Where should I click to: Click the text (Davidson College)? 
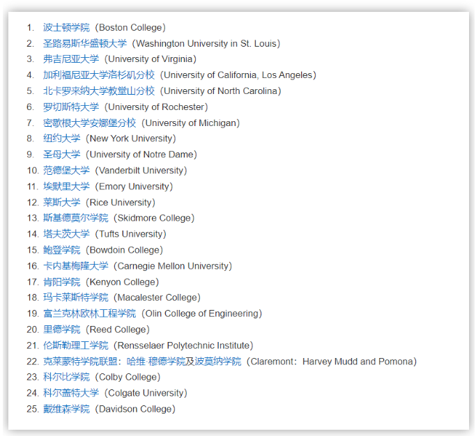click(x=135, y=409)
